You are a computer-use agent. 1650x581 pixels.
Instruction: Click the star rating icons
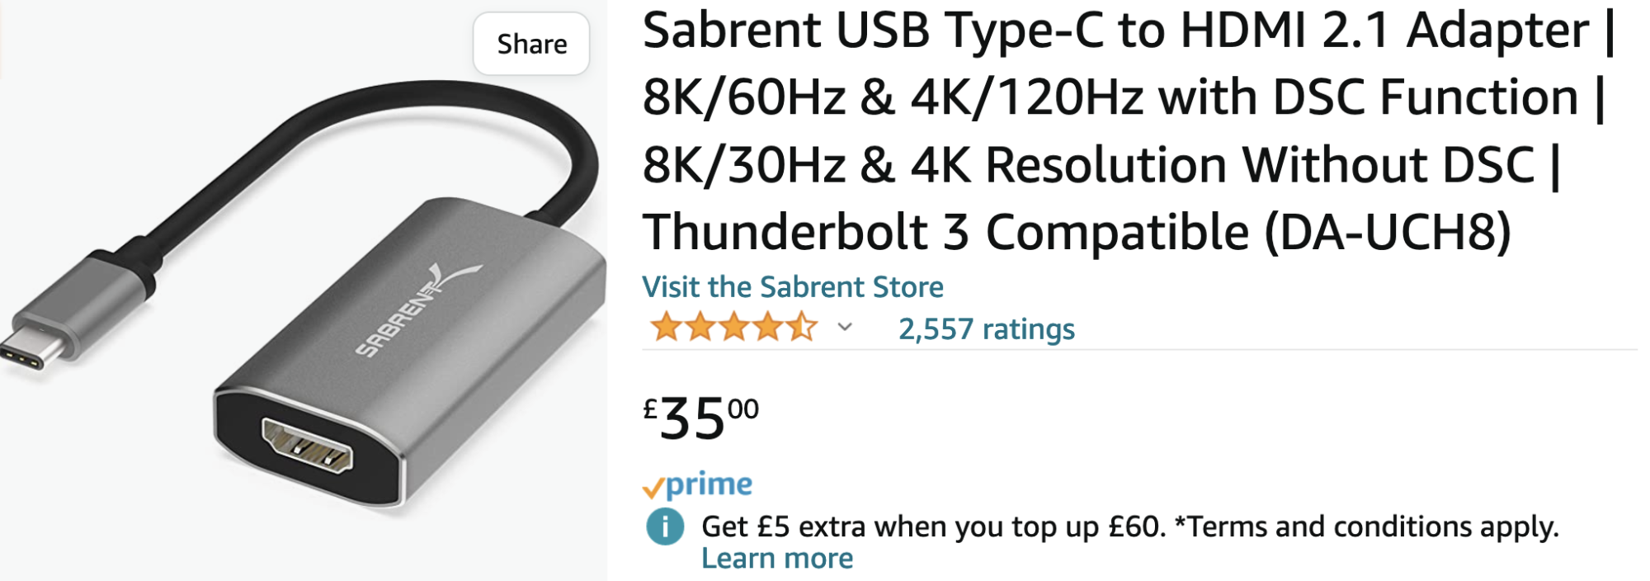[733, 328]
